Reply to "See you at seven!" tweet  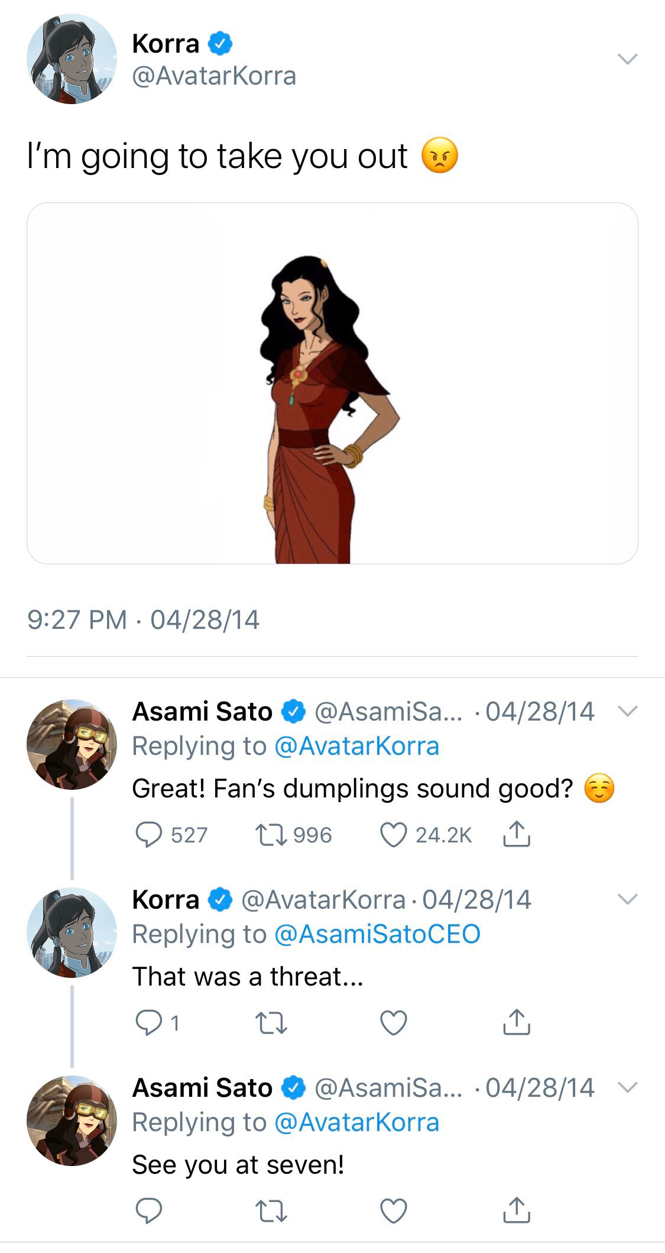(149, 1211)
